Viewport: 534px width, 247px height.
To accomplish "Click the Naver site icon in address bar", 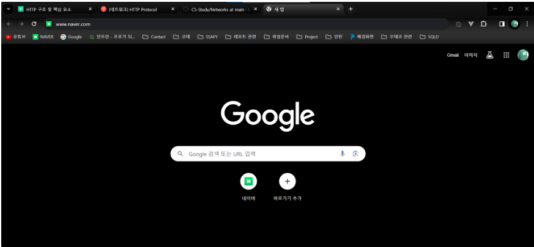I will click(x=49, y=24).
